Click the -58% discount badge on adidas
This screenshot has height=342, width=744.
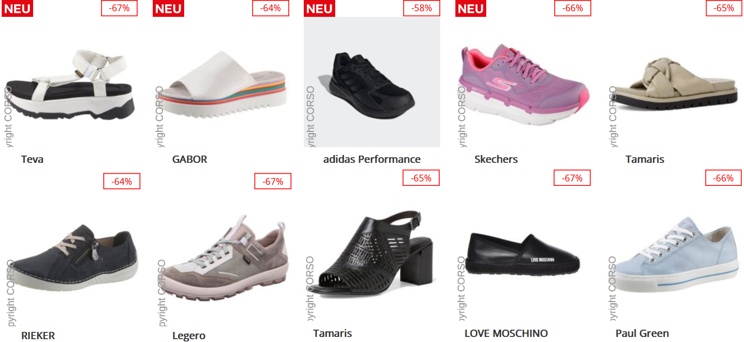coord(421,8)
